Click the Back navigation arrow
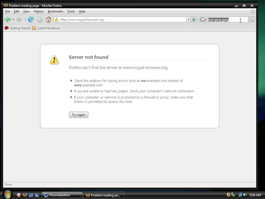The width and height of the screenshot is (265, 199). [x=8, y=20]
